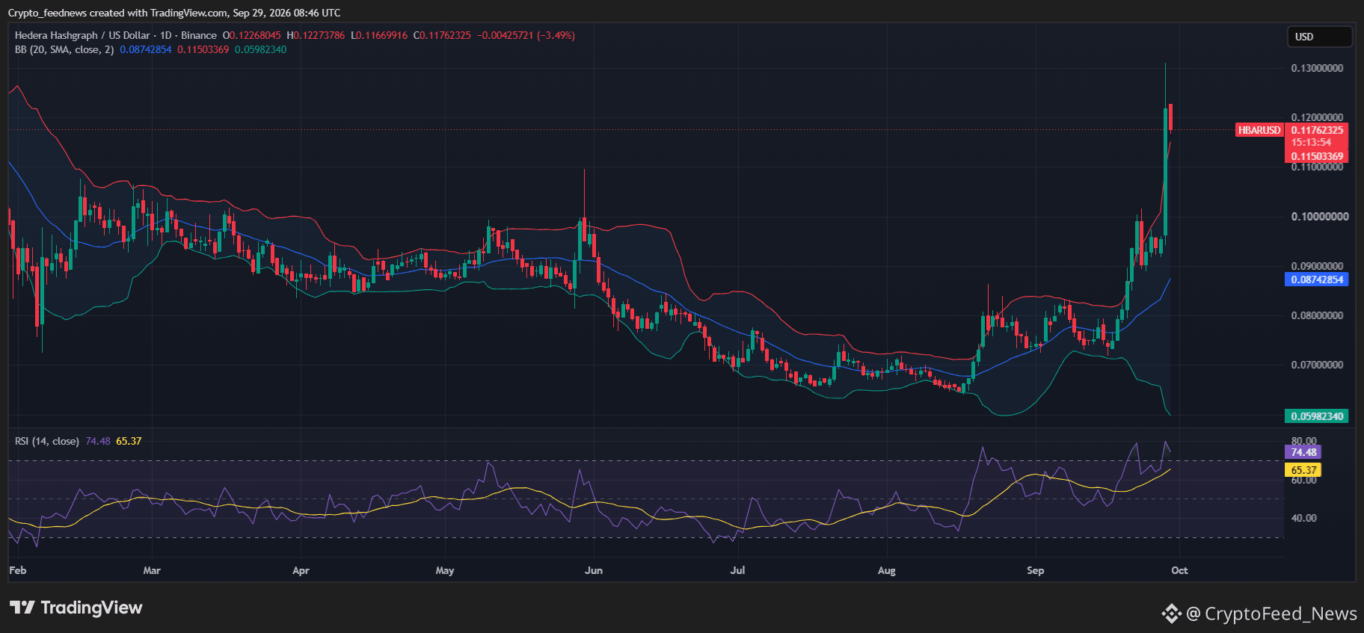Click the green 0.05982340 lower band label
The image size is (1364, 633).
point(1317,416)
